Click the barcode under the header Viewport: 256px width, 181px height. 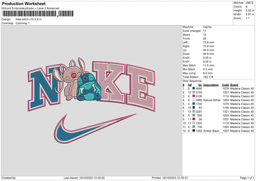point(38,14)
